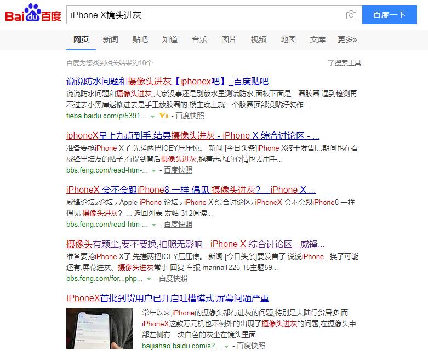The image size is (428, 356).
Task: Open result iphoneX早上九点到手,结果摄像头进灰
Action: tap(193, 136)
